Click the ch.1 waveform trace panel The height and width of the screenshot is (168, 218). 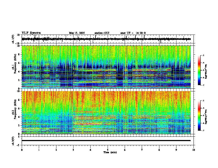click(108, 39)
